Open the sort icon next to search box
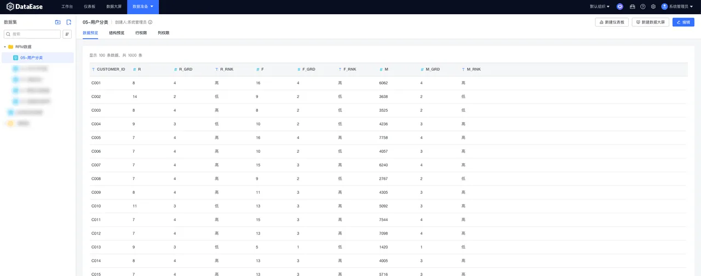Viewport: 701px width, 276px height. pos(67,34)
